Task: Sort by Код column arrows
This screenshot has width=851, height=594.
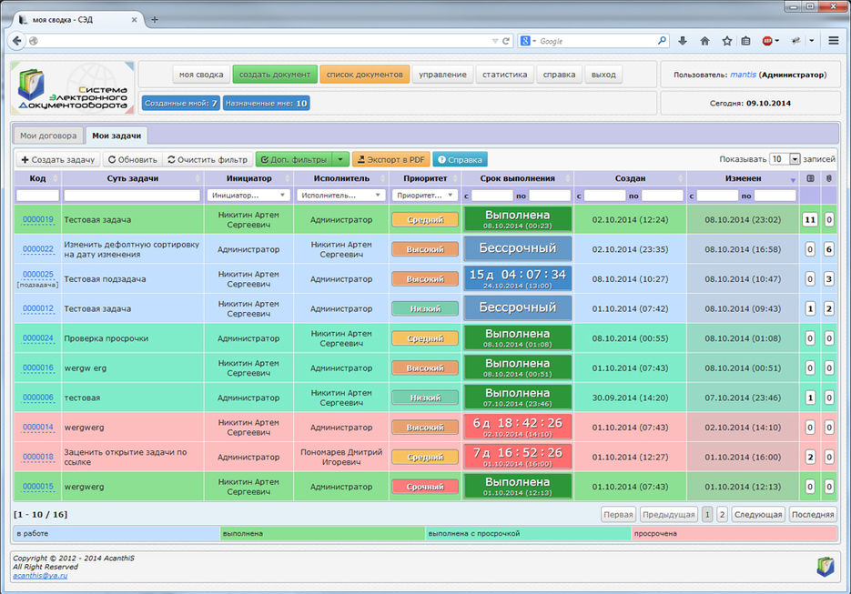Action: pyautogui.click(x=56, y=178)
